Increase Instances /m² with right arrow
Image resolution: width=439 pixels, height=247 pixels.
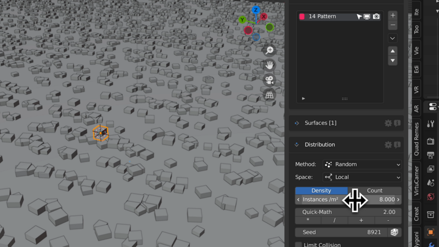pyautogui.click(x=398, y=200)
